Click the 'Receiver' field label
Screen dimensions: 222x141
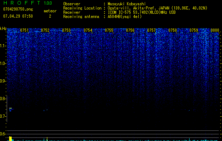click(x=72, y=12)
